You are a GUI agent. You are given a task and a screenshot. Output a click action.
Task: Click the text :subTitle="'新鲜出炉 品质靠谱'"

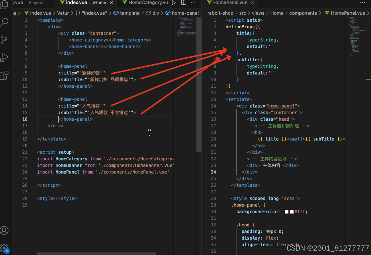pos(97,80)
